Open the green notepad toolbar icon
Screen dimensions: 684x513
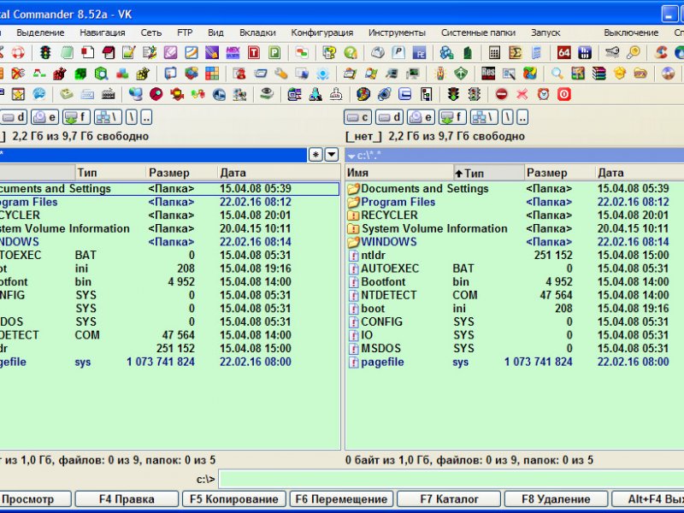point(67,53)
